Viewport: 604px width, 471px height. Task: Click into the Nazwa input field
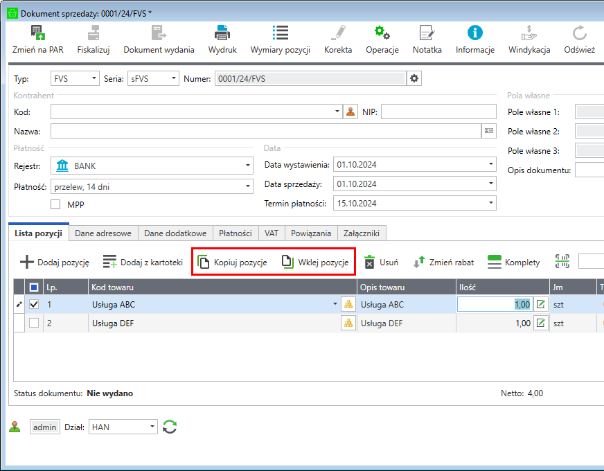tap(266, 131)
